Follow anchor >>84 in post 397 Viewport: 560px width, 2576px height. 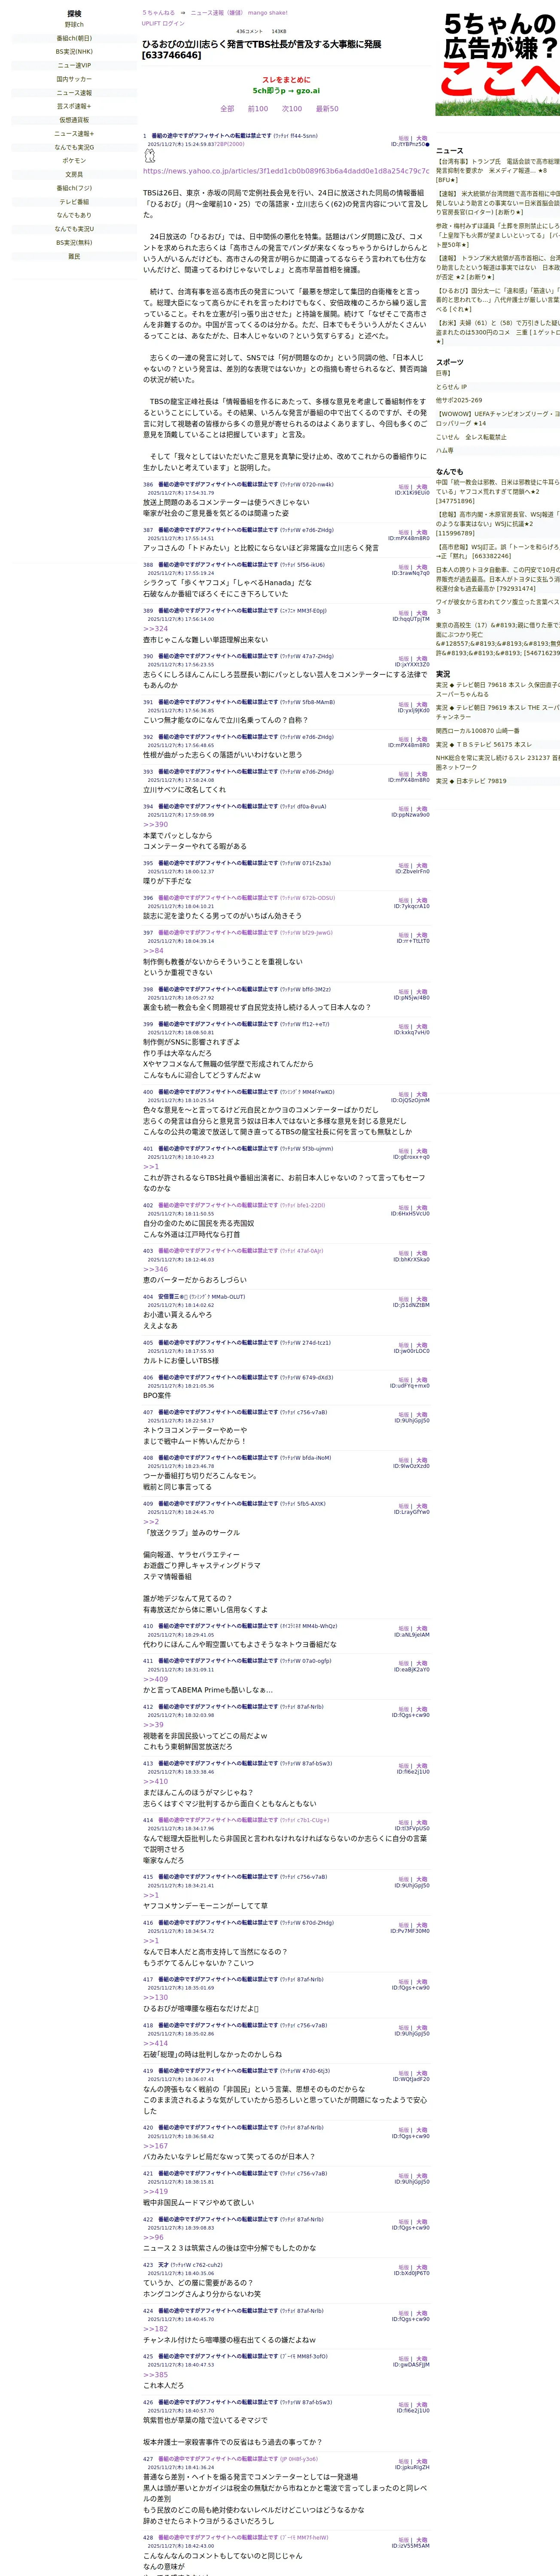(x=153, y=950)
